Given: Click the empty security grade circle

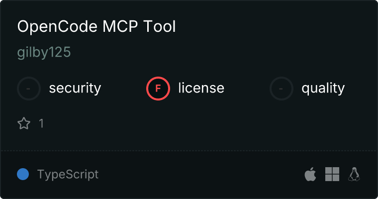Looking at the screenshot, I should pos(29,89).
